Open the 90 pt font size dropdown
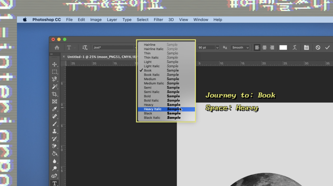 click(x=217, y=47)
